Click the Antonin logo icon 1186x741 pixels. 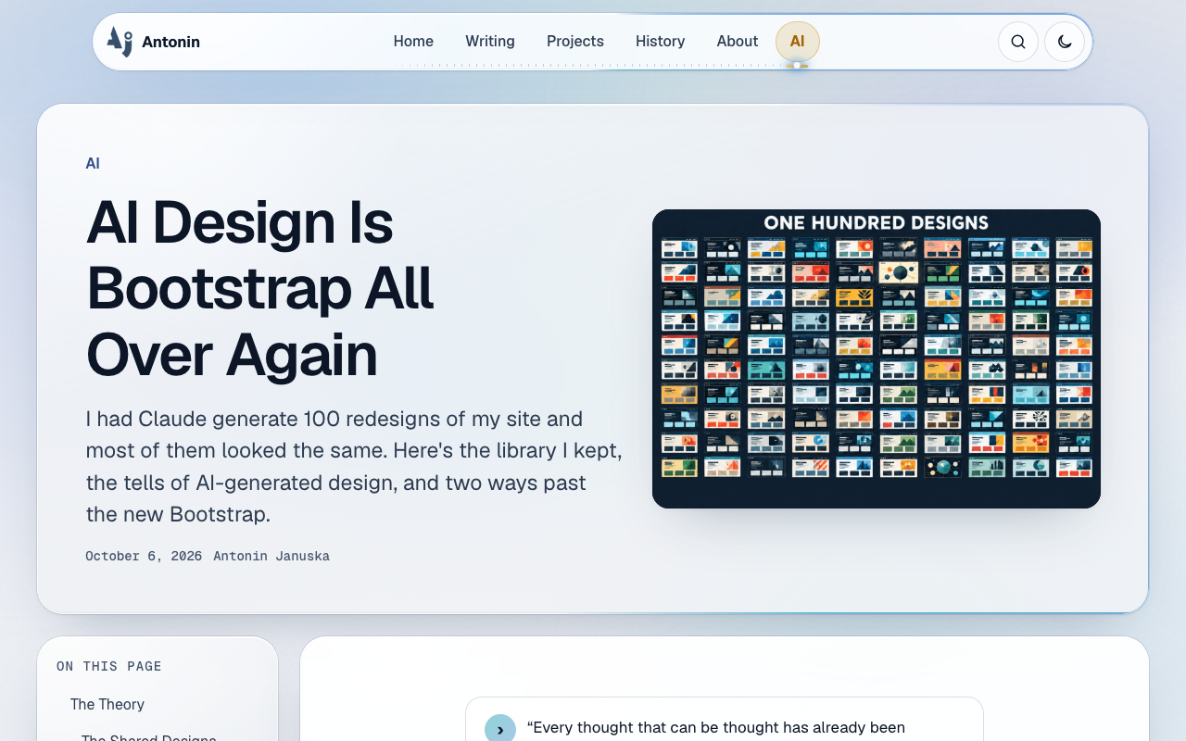click(x=120, y=42)
